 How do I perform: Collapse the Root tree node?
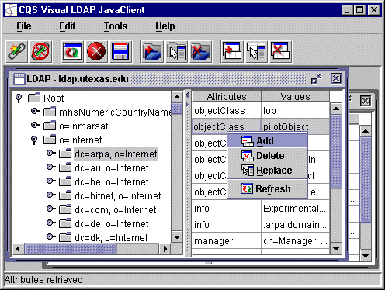(19, 98)
